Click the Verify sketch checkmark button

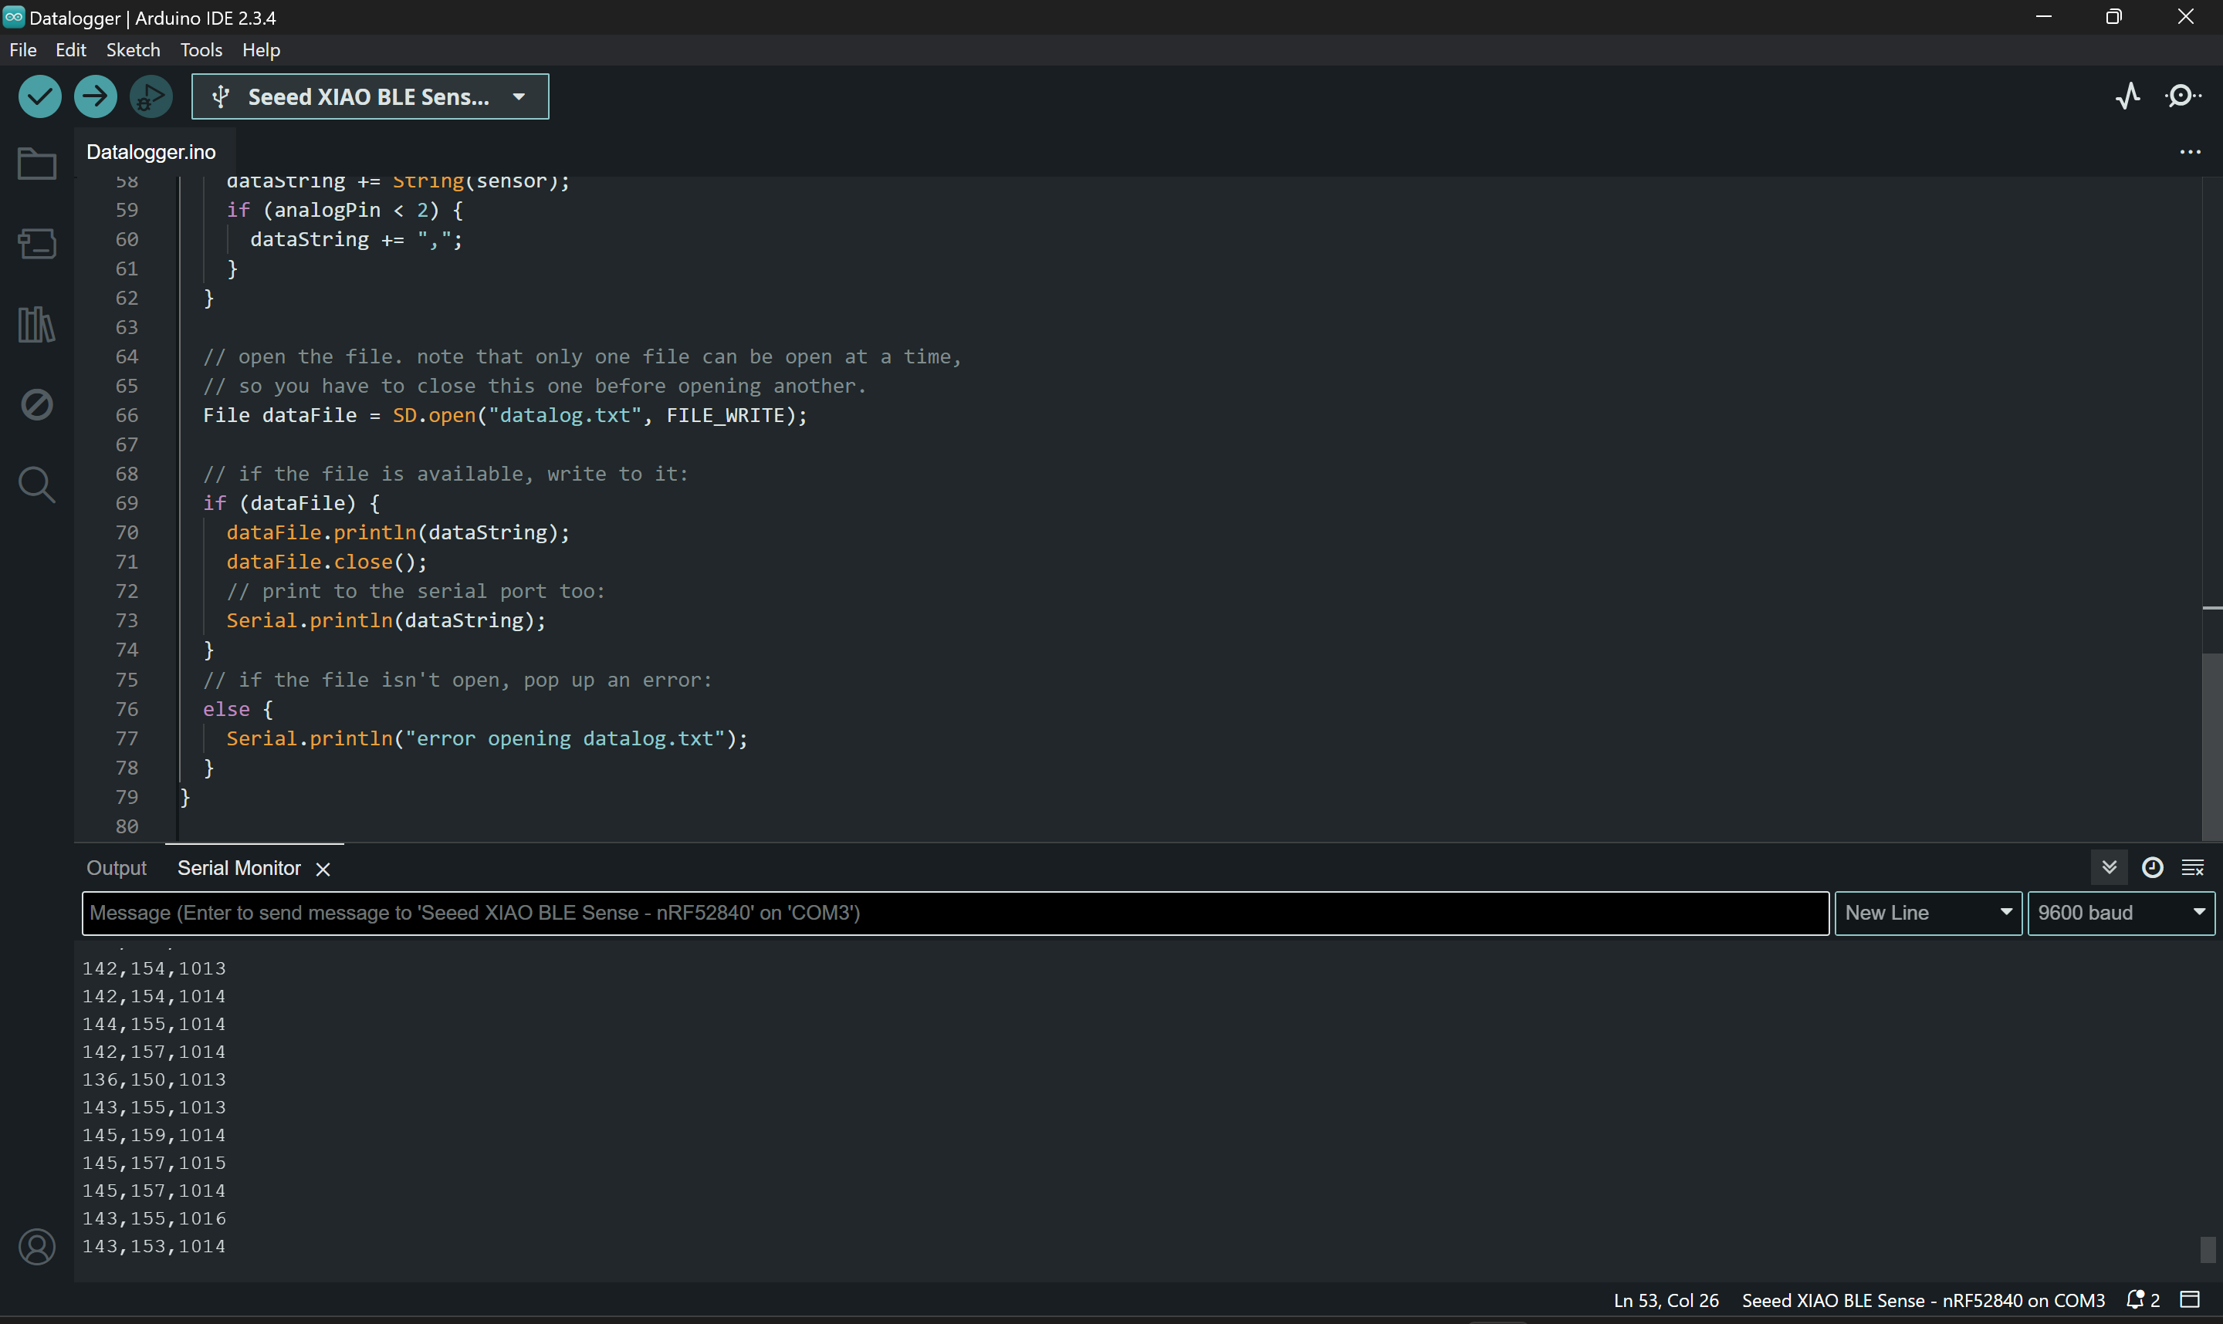tap(39, 96)
